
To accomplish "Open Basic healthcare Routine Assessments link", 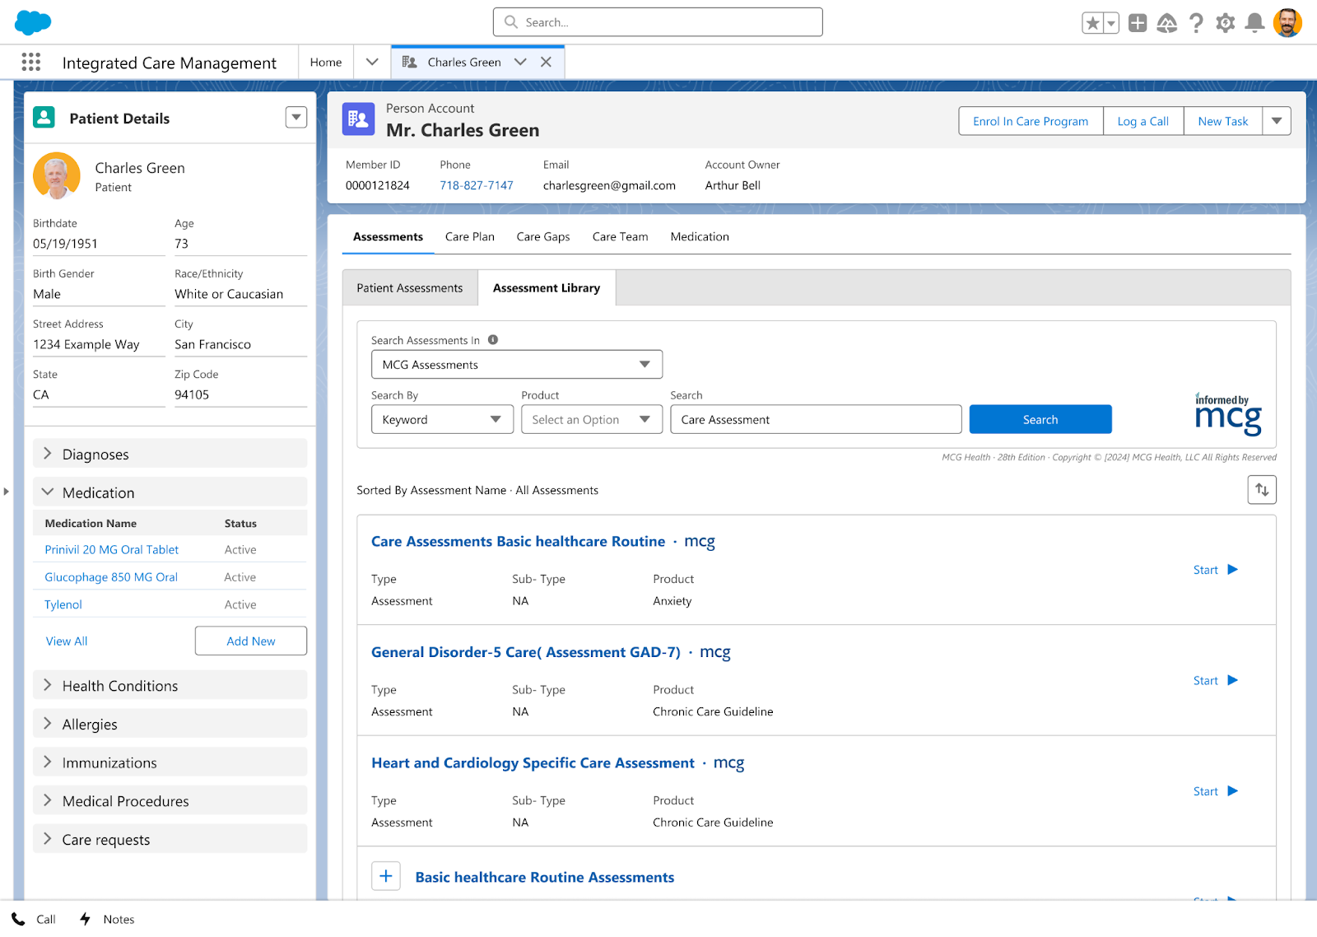I will pyautogui.click(x=545, y=878).
